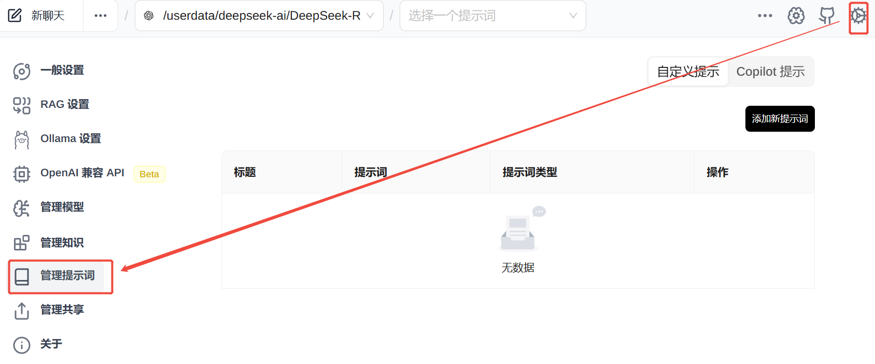This screenshot has height=364, width=875.
Task: Open 管理共享 page
Action: point(62,310)
